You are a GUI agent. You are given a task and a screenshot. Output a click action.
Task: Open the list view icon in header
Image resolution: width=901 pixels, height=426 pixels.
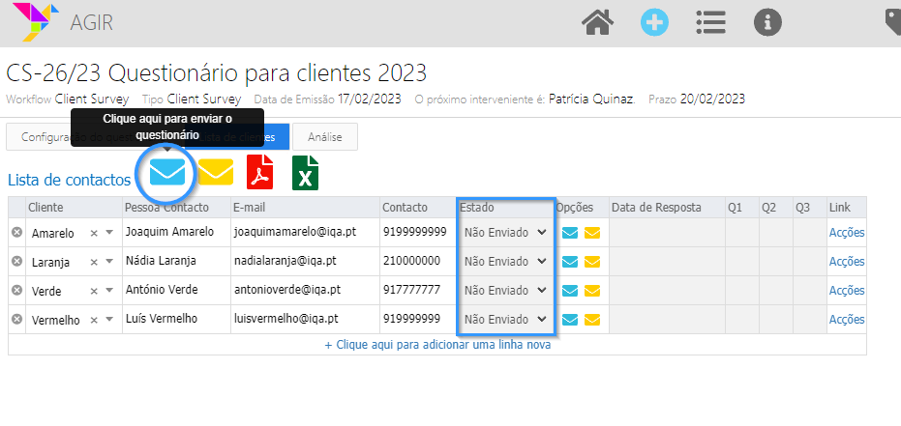pos(710,23)
